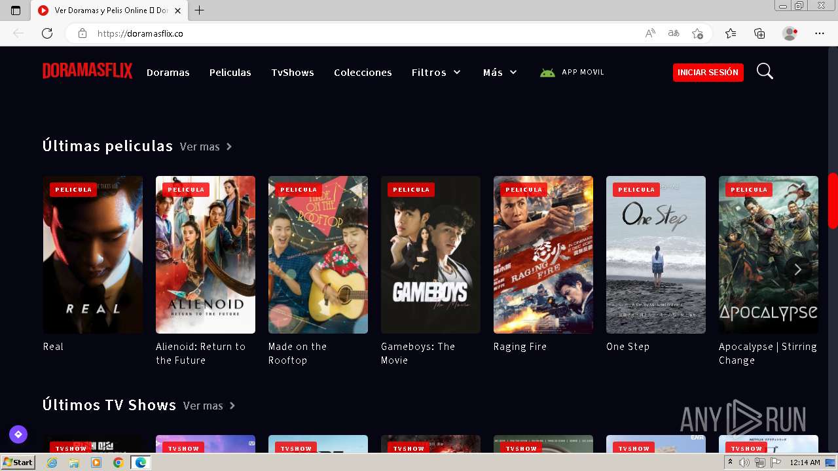The height and width of the screenshot is (471, 838).
Task: Open Ver mas for Últimos TV Shows
Action: tap(209, 406)
